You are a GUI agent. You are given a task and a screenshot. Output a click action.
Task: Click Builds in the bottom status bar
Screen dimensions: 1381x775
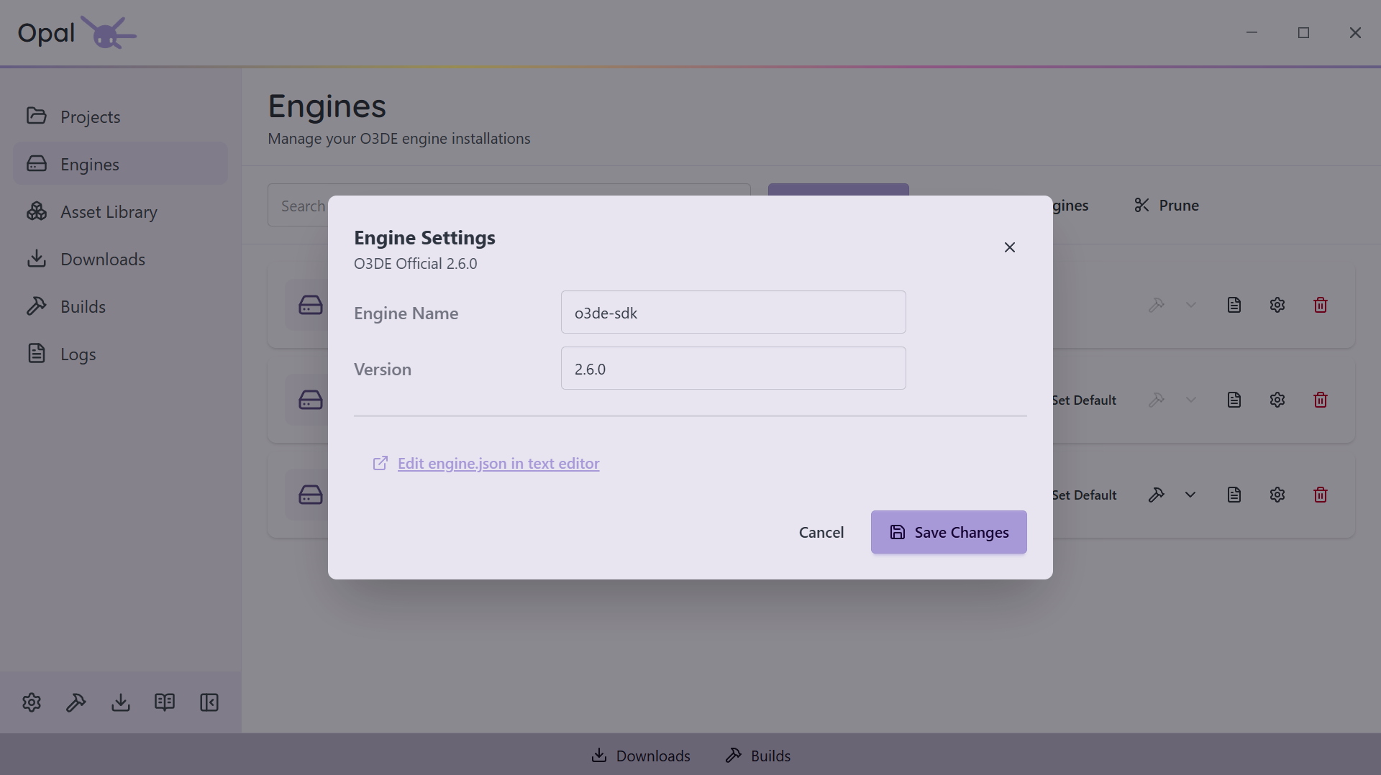758,756
